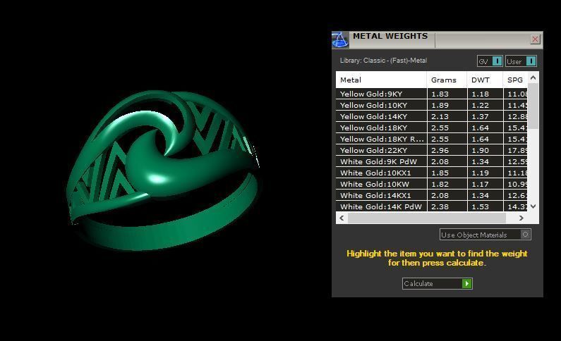561x341 pixels.
Task: Select the Yellow Gold:18KY R... row
Action: click(431, 139)
